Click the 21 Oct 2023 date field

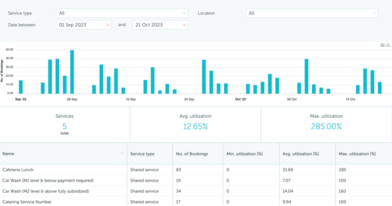click(160, 25)
